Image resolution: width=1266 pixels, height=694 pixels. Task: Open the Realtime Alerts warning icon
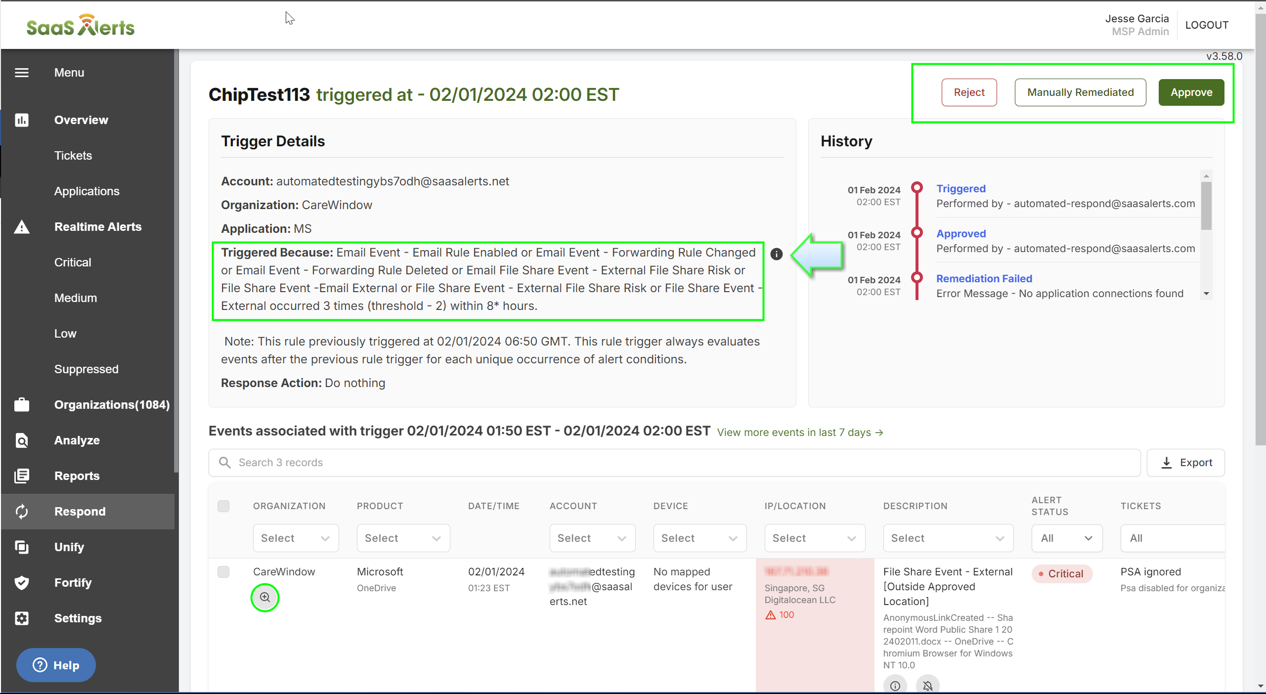22,227
